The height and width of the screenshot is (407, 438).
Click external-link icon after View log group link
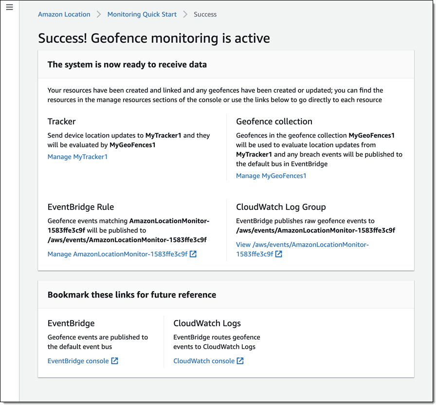tap(278, 254)
